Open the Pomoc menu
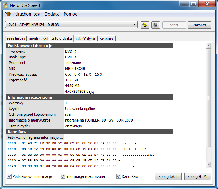This screenshot has height=189, width=218. pyautogui.click(x=70, y=14)
